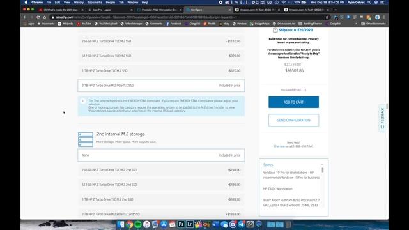Select 2 TB HP Z Turbo Drive M.2 PCIe TLC SSD
Screen dimensions: 409x230
click(161, 86)
